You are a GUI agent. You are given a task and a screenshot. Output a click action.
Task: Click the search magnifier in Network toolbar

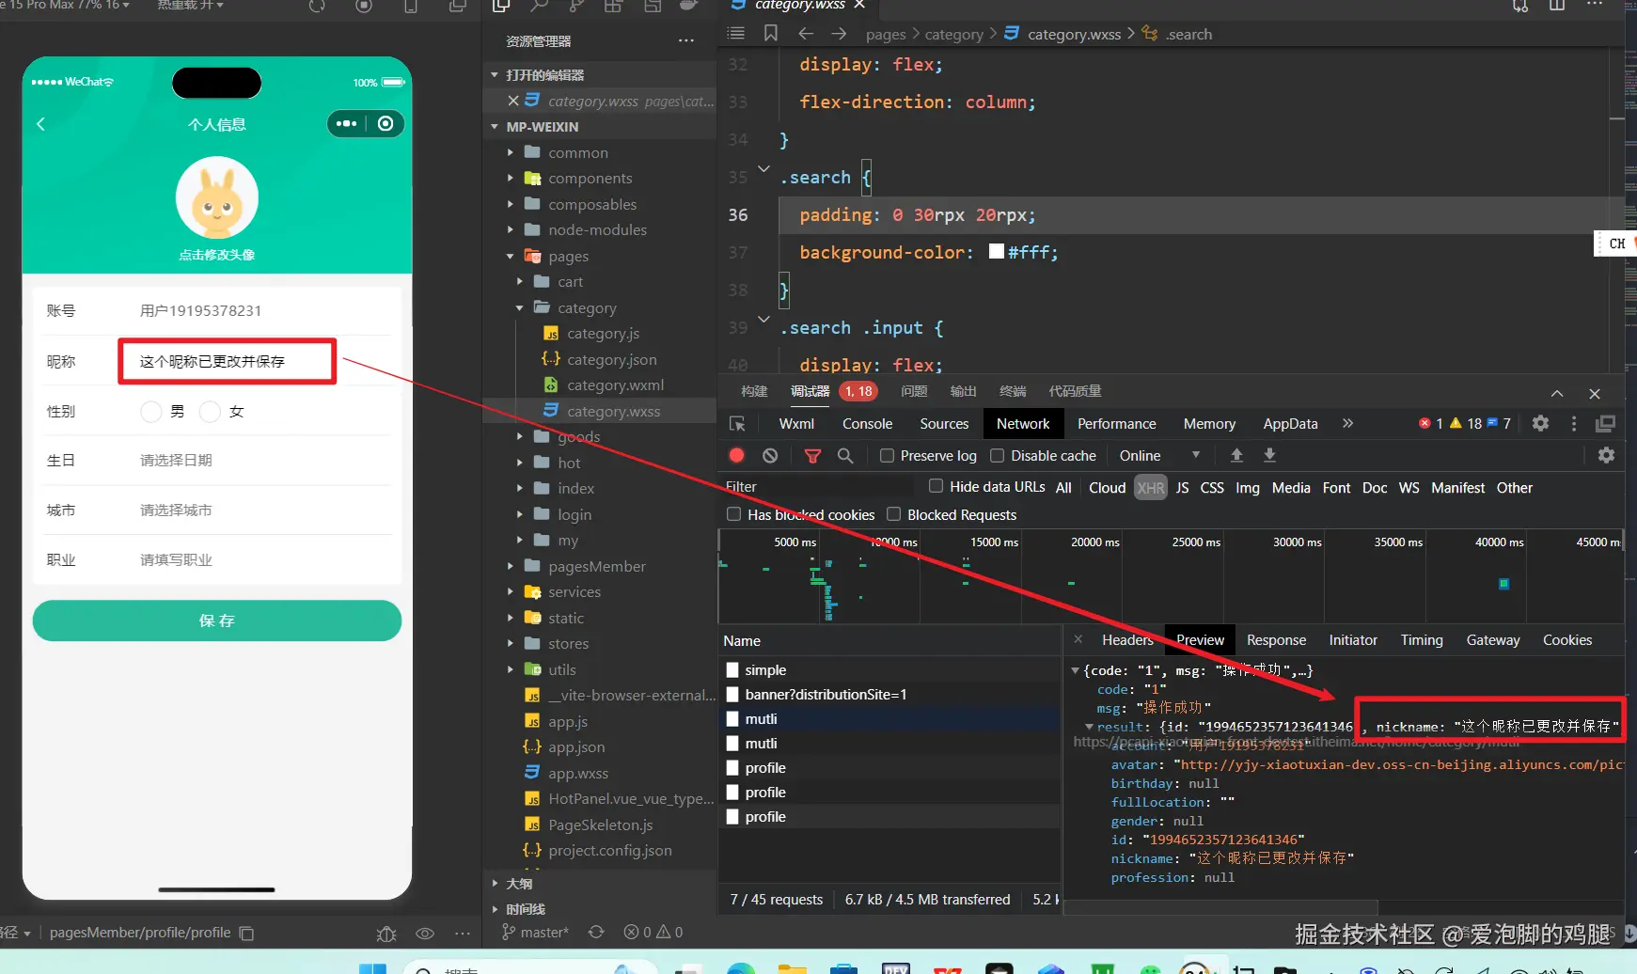pyautogui.click(x=845, y=456)
